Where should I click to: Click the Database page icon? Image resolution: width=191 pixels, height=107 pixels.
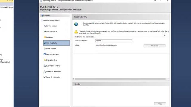click(45, 37)
